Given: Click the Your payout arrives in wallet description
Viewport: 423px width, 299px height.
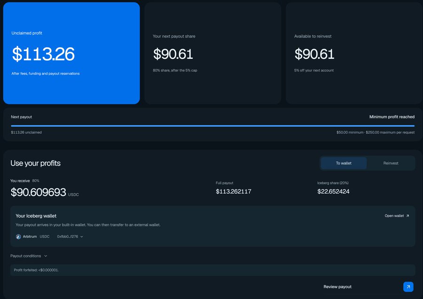Looking at the screenshot, I should click(x=88, y=225).
